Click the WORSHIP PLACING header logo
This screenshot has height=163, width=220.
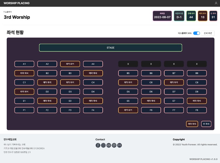17,3
